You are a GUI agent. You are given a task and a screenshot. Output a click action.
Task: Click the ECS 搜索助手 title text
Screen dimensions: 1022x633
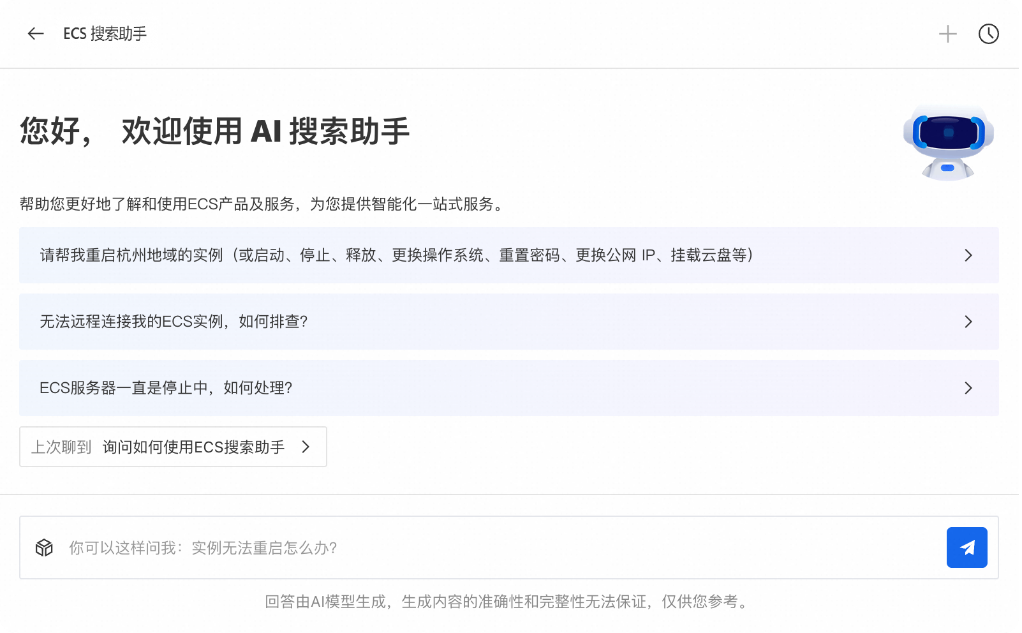(x=105, y=34)
